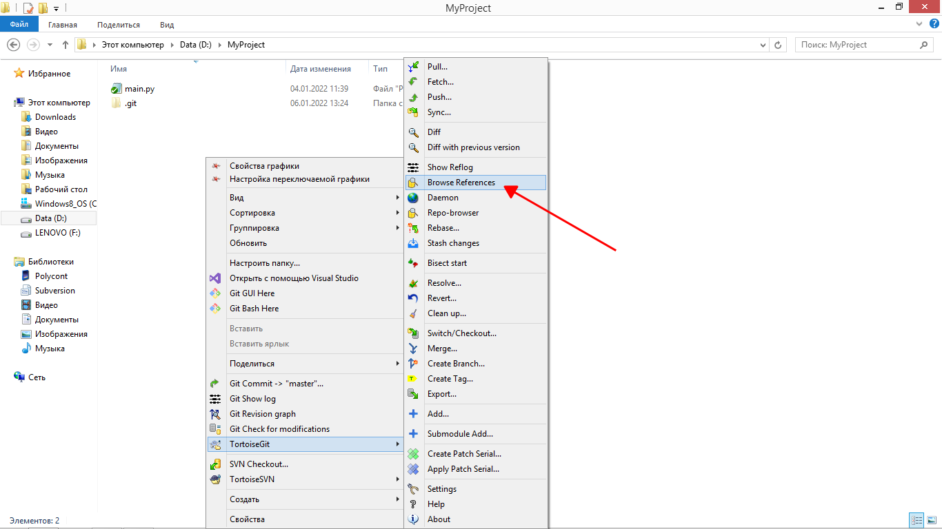Click the main.py file icon

click(x=116, y=89)
